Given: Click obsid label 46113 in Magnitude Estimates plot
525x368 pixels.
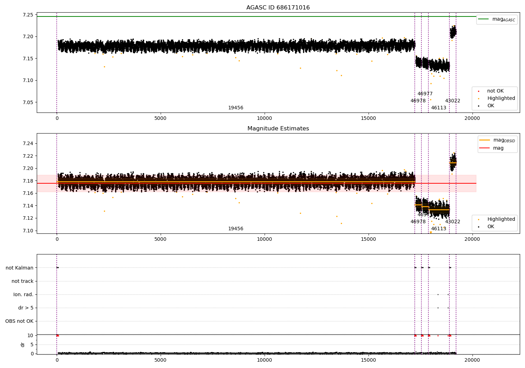Looking at the screenshot, I should (439, 229).
